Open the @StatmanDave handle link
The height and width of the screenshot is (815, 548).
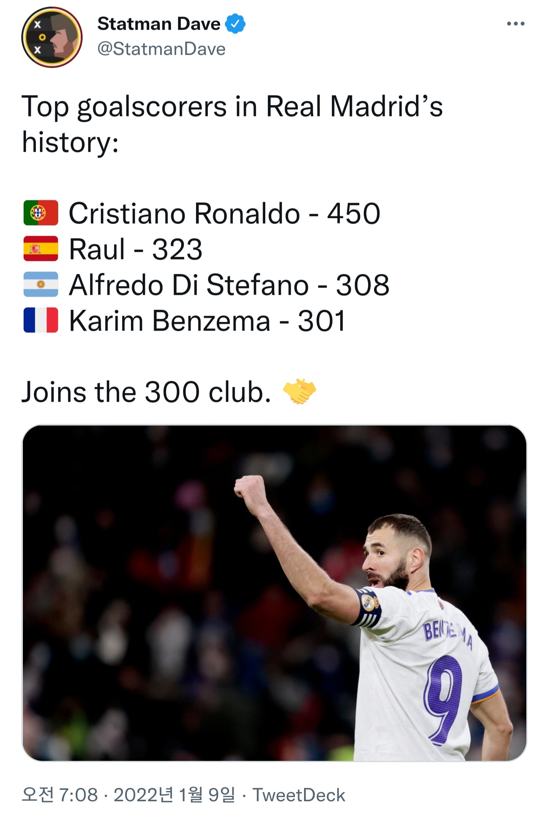pyautogui.click(x=161, y=49)
